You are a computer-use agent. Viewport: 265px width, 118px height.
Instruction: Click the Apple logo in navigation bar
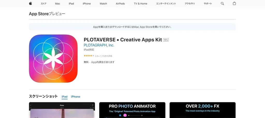[x=31, y=3]
